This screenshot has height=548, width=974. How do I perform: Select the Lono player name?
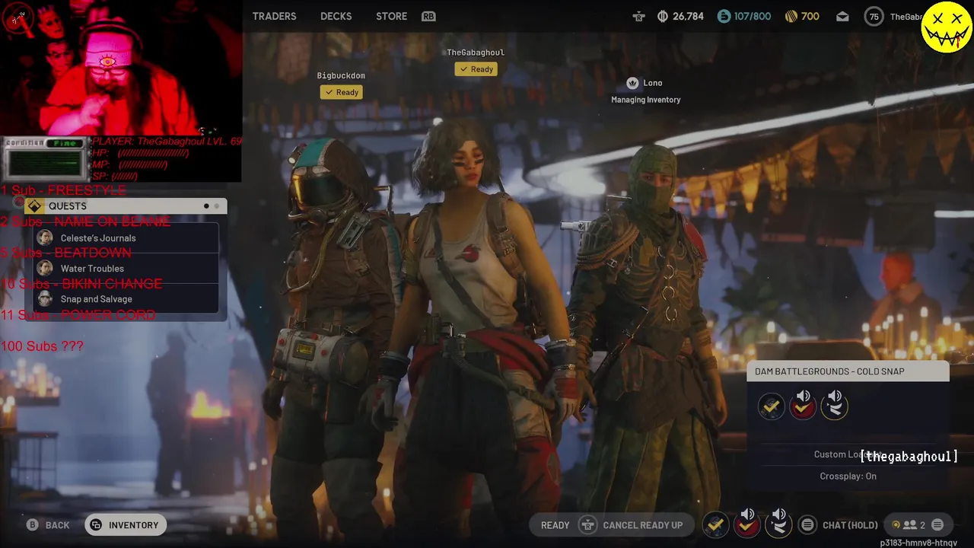[653, 83]
